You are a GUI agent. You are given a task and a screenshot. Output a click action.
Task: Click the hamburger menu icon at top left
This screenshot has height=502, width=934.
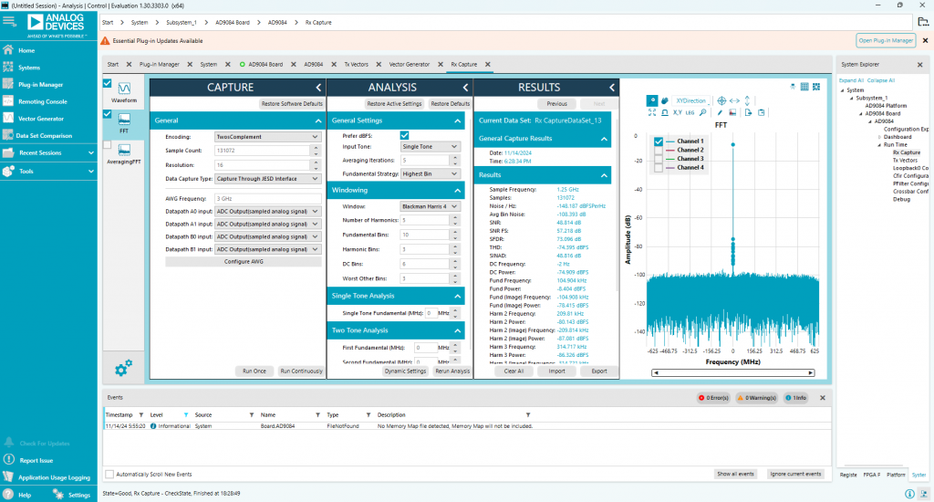[8, 20]
